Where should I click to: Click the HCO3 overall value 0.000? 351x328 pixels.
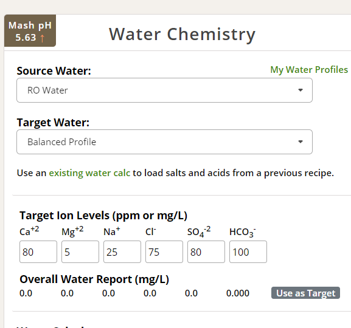[238, 293]
